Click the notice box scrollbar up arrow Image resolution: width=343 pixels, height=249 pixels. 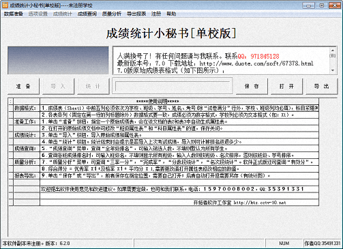tap(333, 50)
